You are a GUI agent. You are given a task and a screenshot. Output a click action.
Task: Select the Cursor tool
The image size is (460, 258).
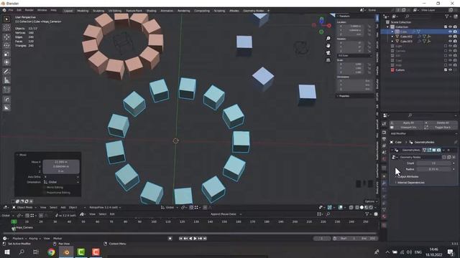[6, 28]
